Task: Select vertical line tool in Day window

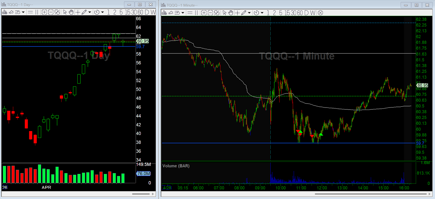Action: 37,12
